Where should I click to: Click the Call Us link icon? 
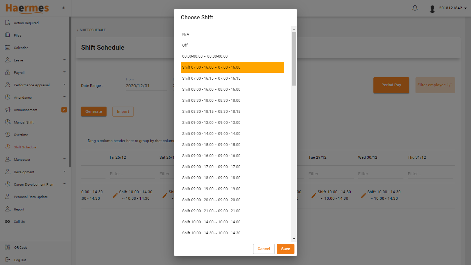point(8,222)
